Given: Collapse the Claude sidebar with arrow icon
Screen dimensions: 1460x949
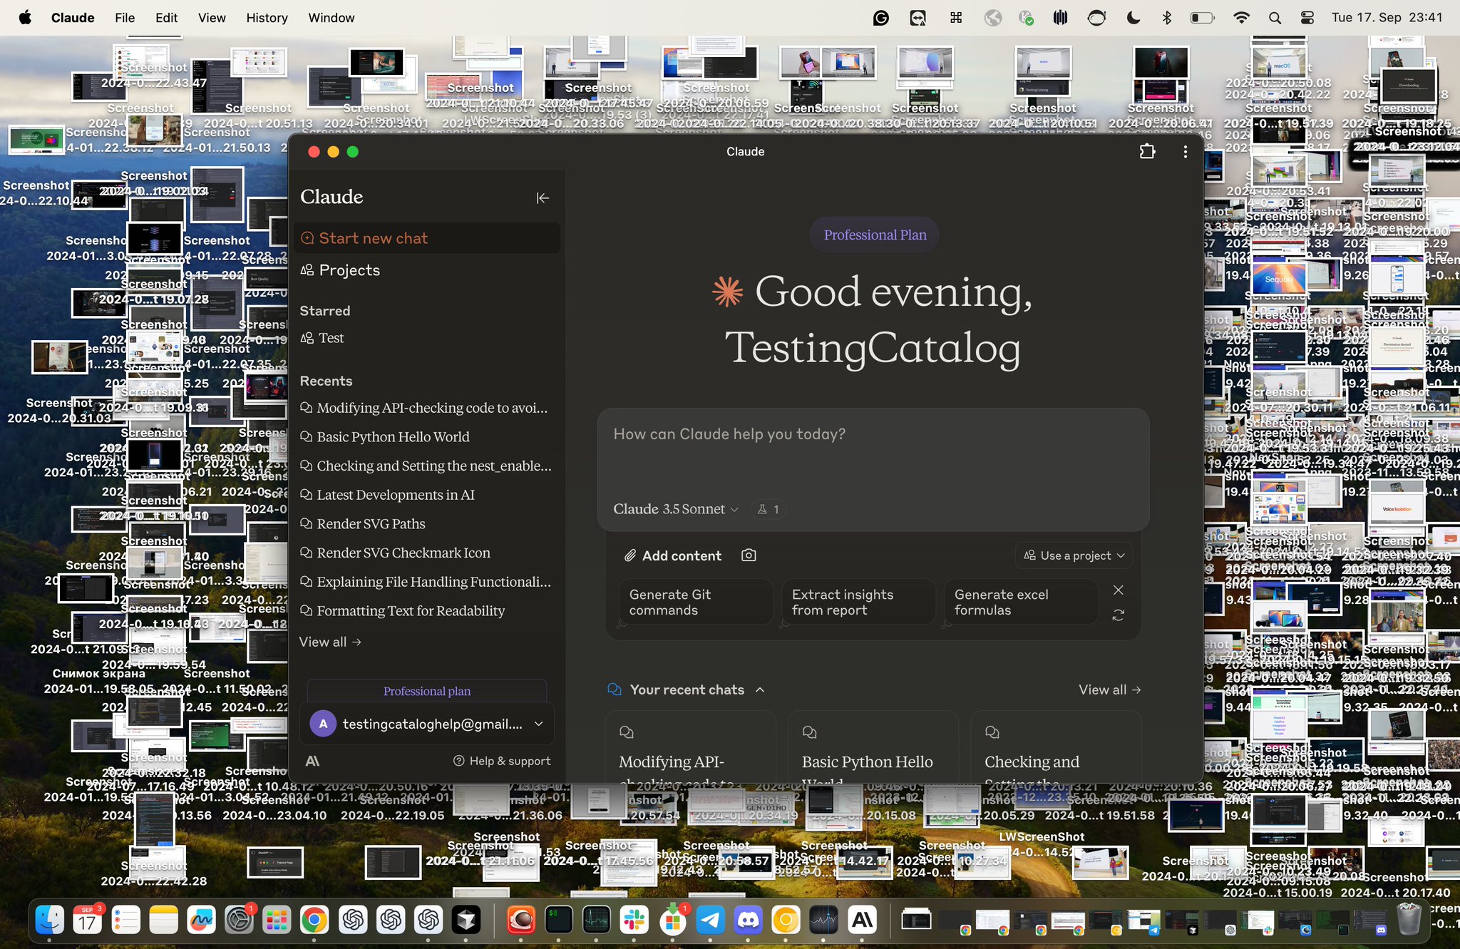Looking at the screenshot, I should tap(543, 198).
